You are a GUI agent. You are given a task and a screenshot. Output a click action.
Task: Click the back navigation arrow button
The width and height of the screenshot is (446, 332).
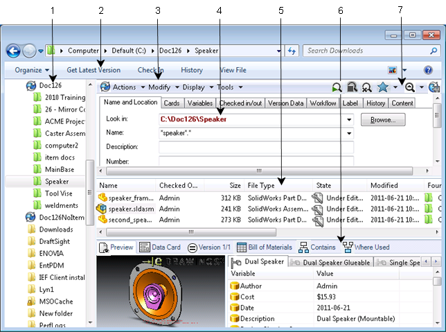[14, 51]
